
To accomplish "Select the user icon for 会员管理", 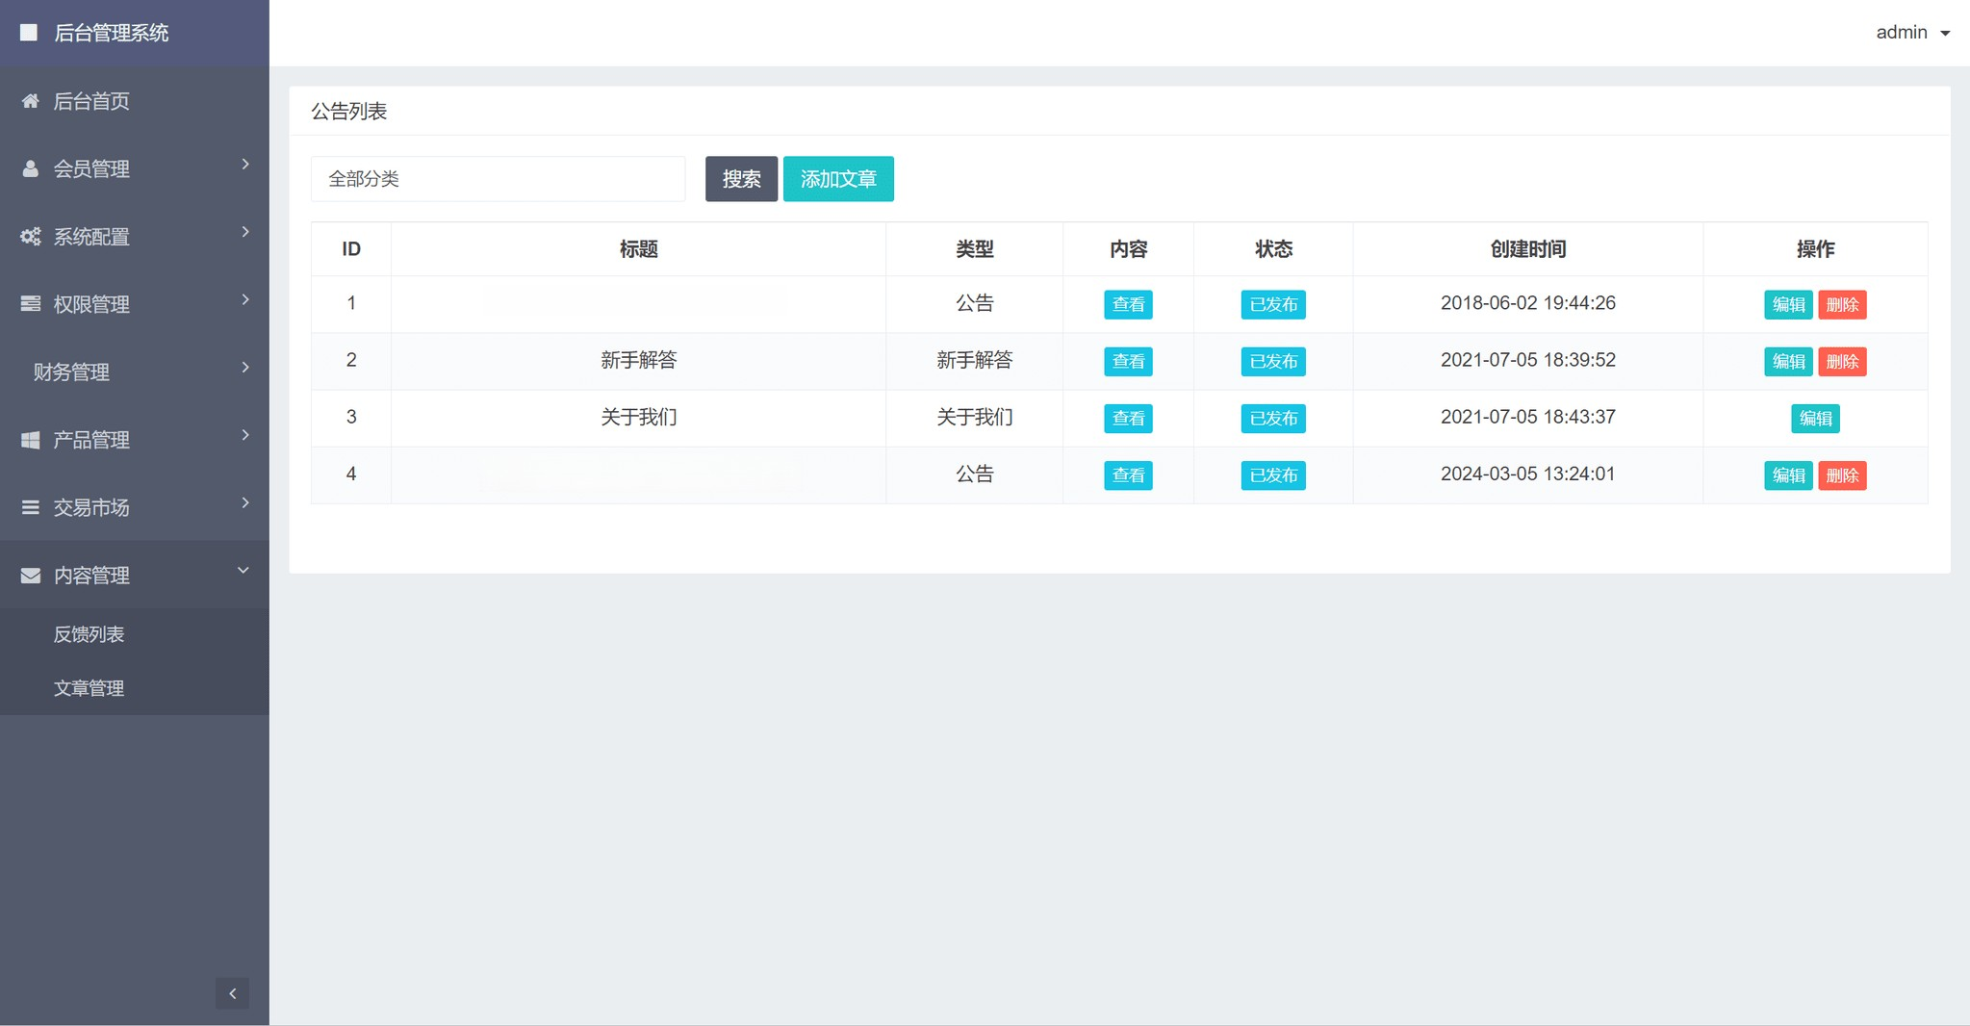I will (29, 168).
